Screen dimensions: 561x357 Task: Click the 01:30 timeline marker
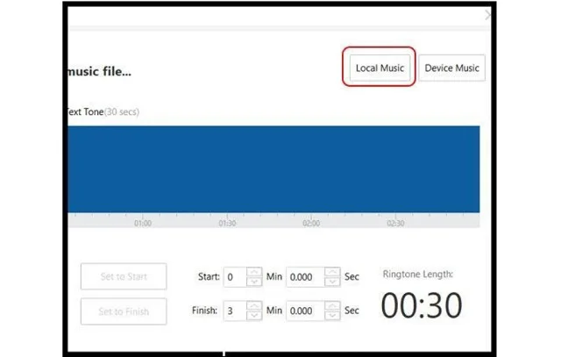pos(227,223)
